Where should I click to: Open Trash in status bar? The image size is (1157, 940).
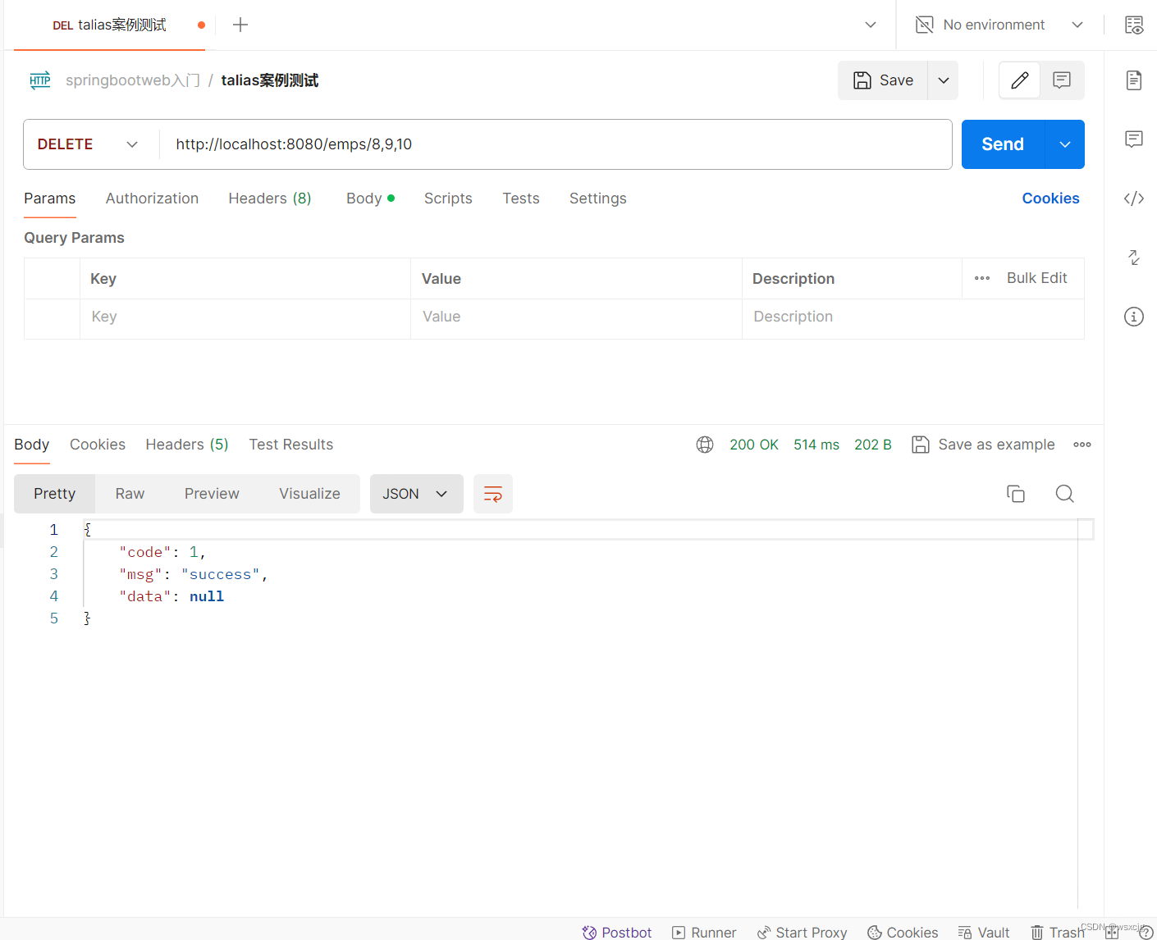(x=1058, y=933)
